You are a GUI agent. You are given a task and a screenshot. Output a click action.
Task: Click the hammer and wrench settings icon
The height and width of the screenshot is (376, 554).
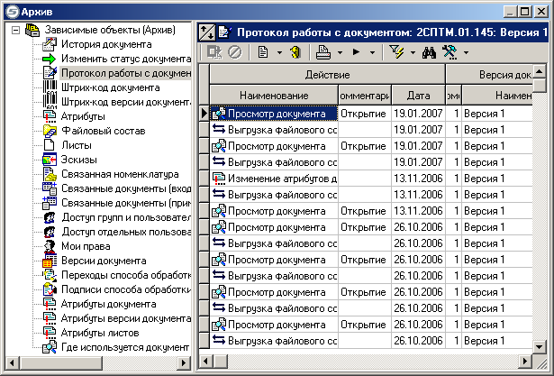(448, 53)
